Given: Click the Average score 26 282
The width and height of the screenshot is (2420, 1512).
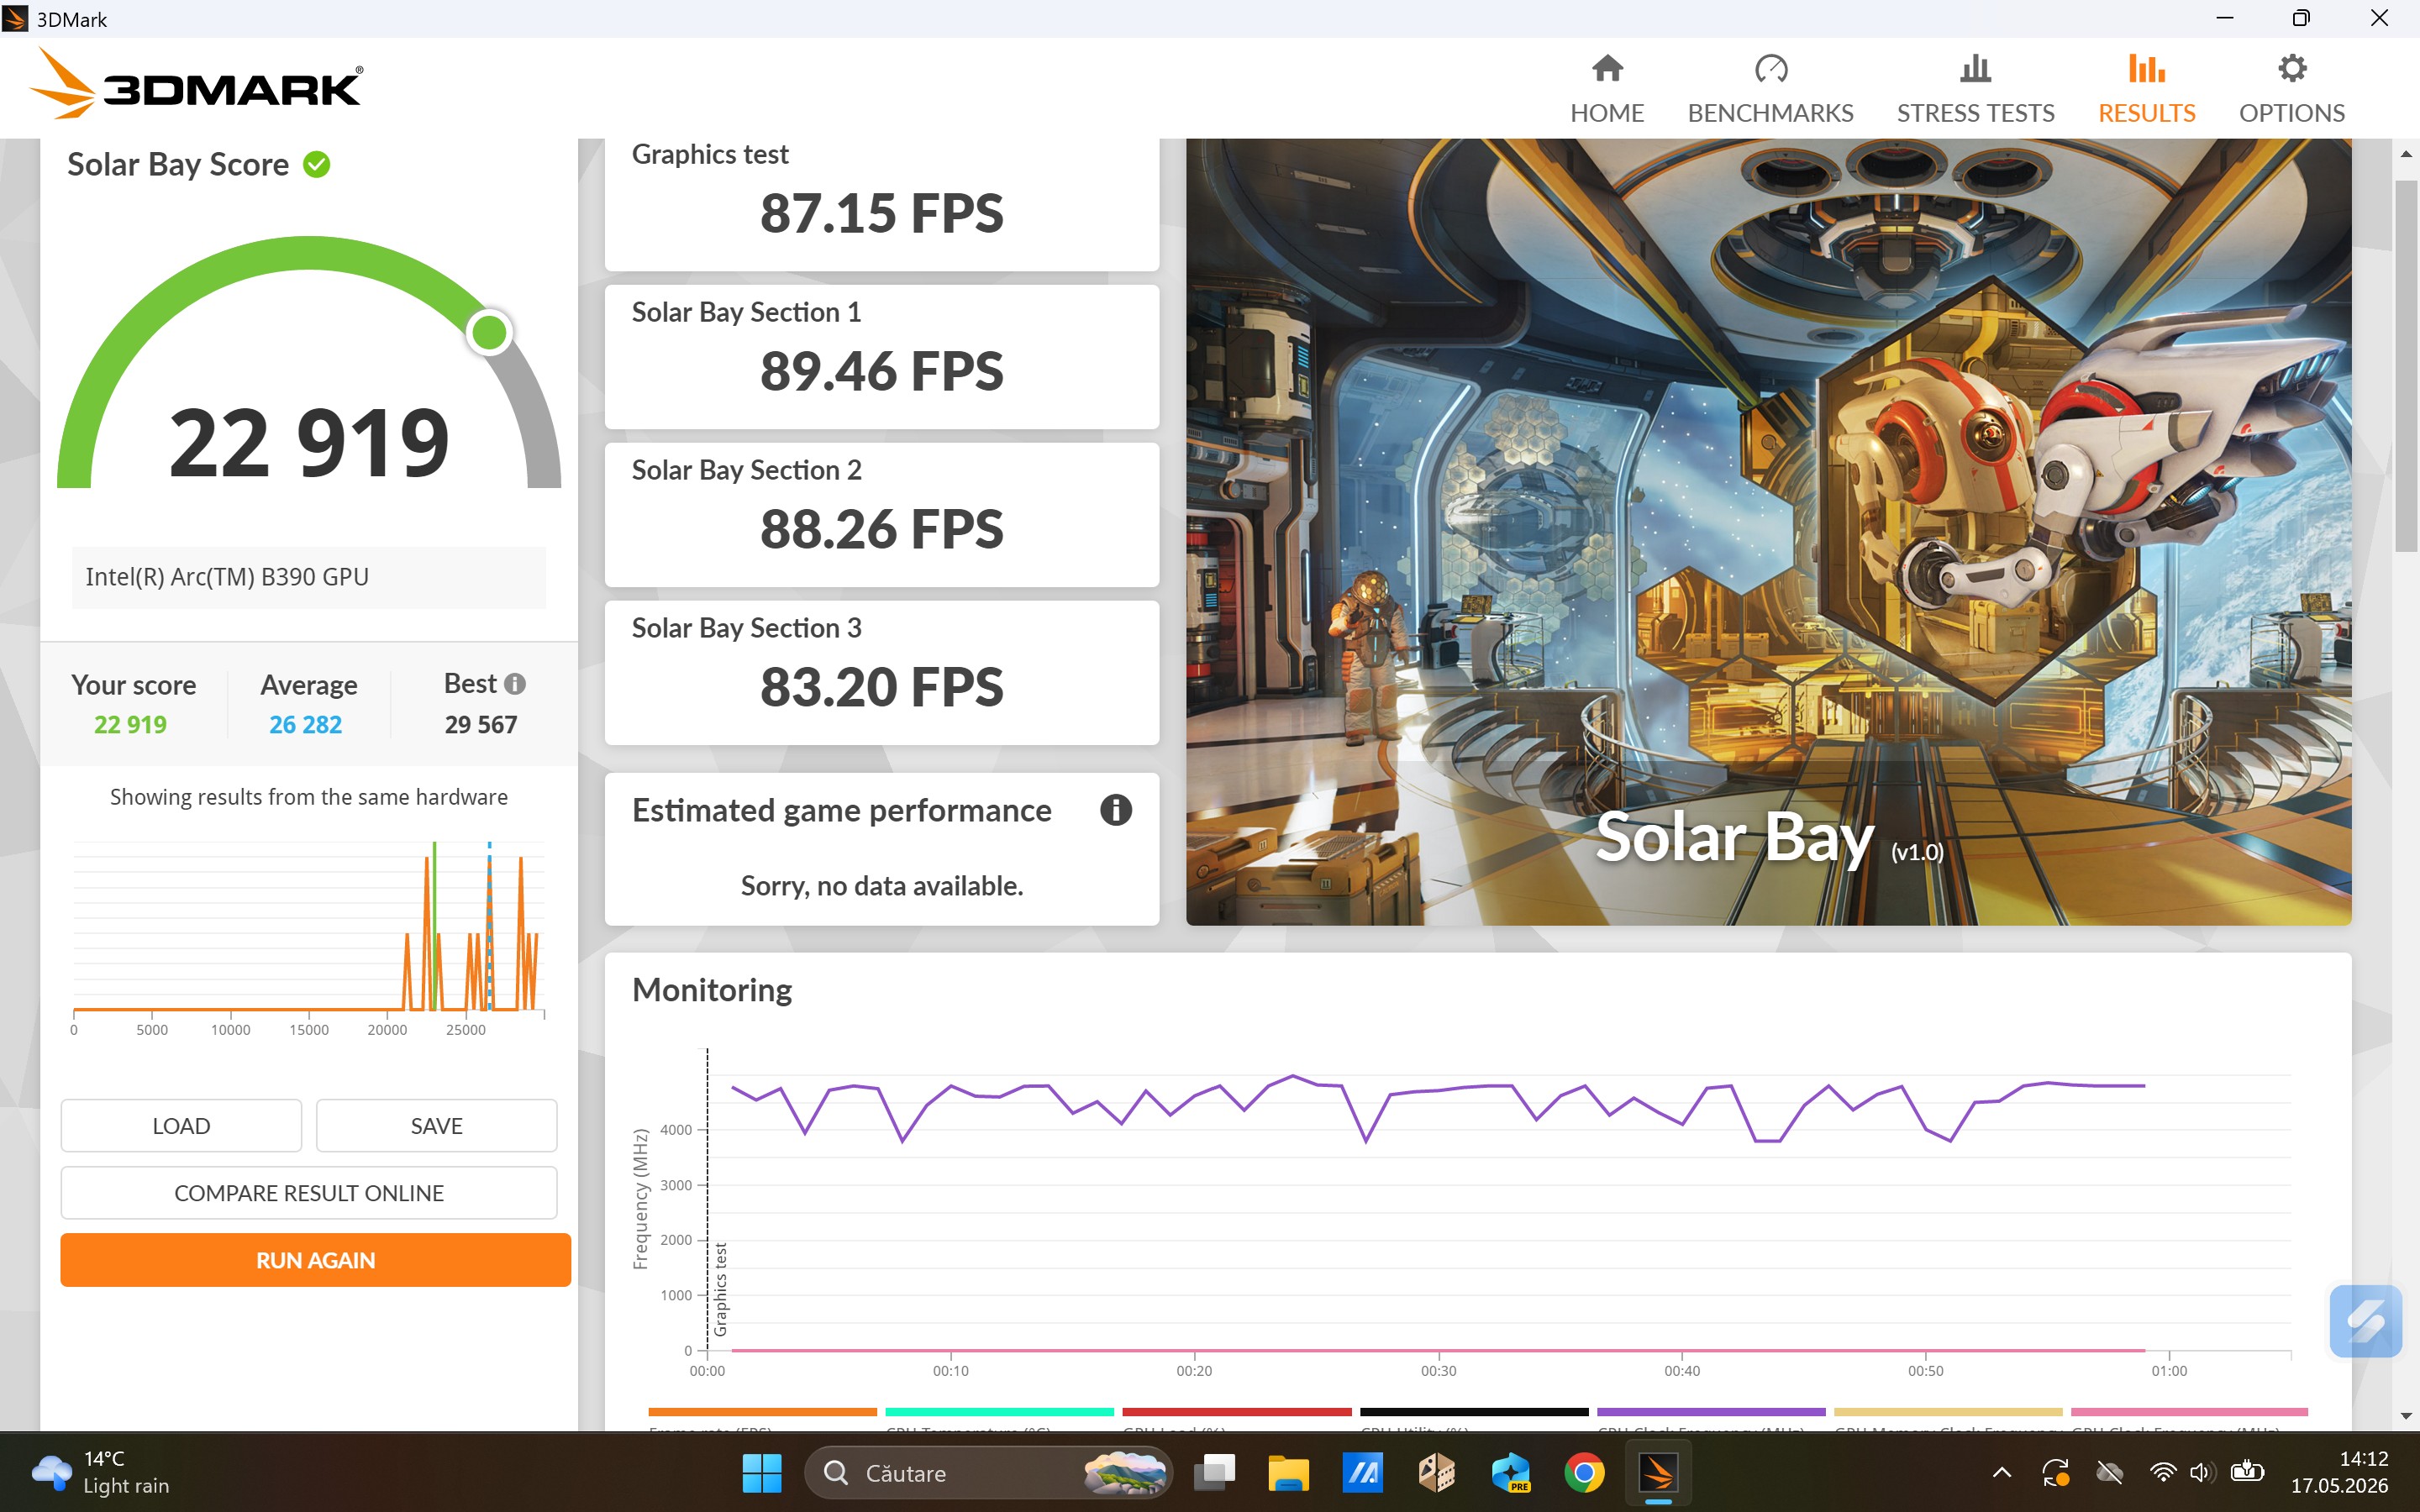Looking at the screenshot, I should click(x=305, y=724).
